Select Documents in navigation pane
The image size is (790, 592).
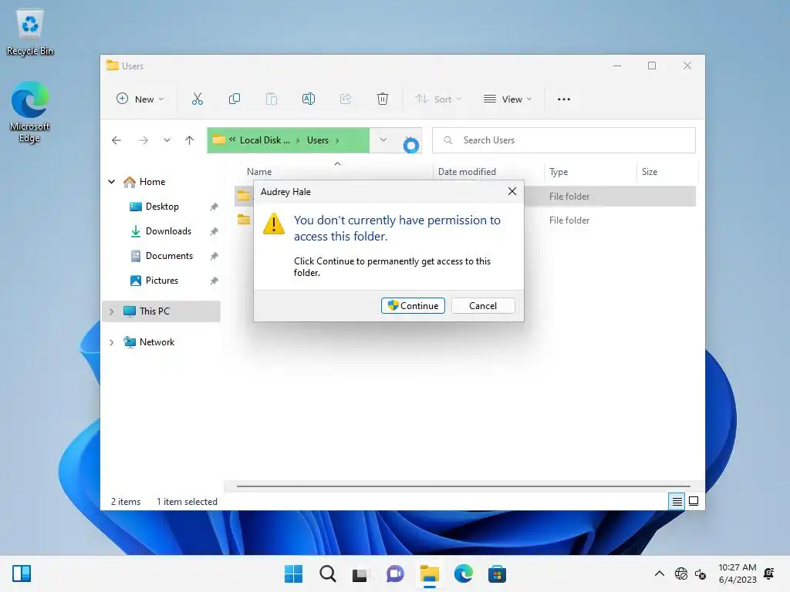[x=169, y=256]
